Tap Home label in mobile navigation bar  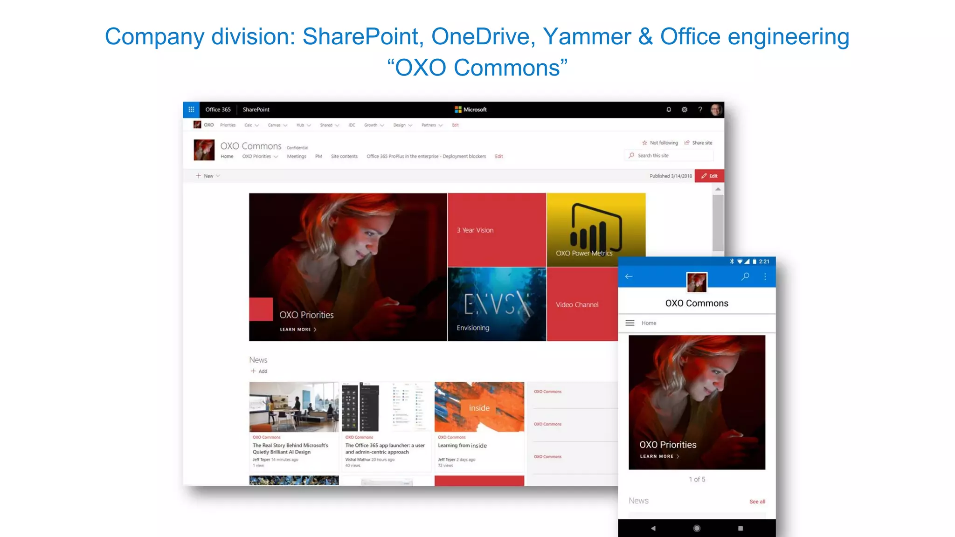pyautogui.click(x=649, y=323)
